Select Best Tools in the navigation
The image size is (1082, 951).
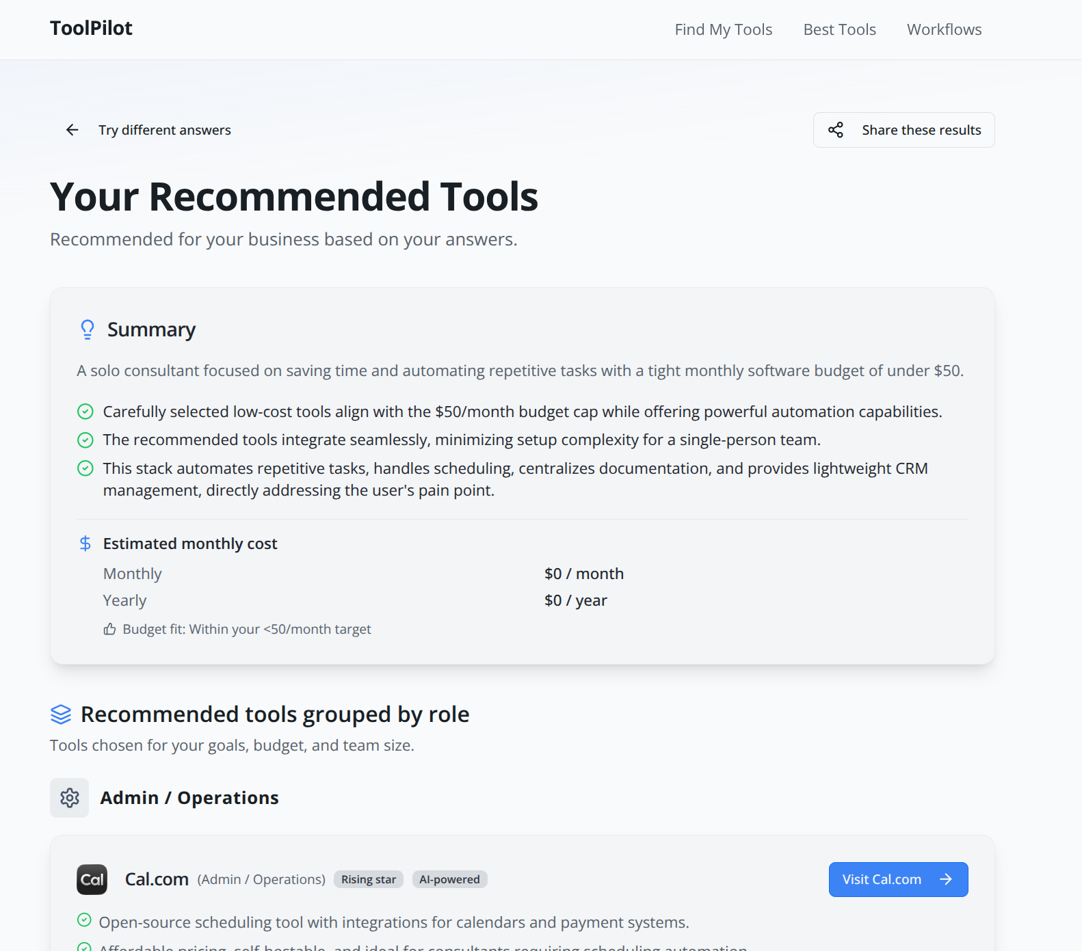tap(839, 29)
